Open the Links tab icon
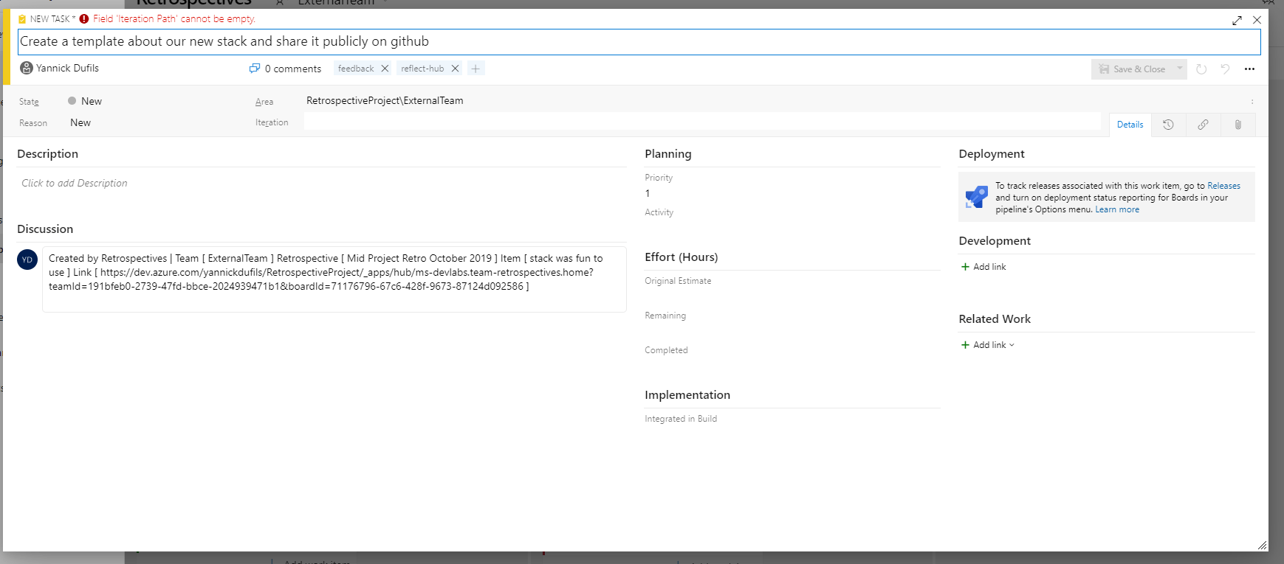 tap(1203, 125)
